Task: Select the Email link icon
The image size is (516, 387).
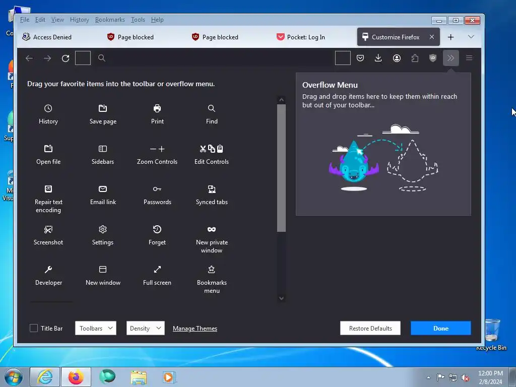Action: coord(103,189)
